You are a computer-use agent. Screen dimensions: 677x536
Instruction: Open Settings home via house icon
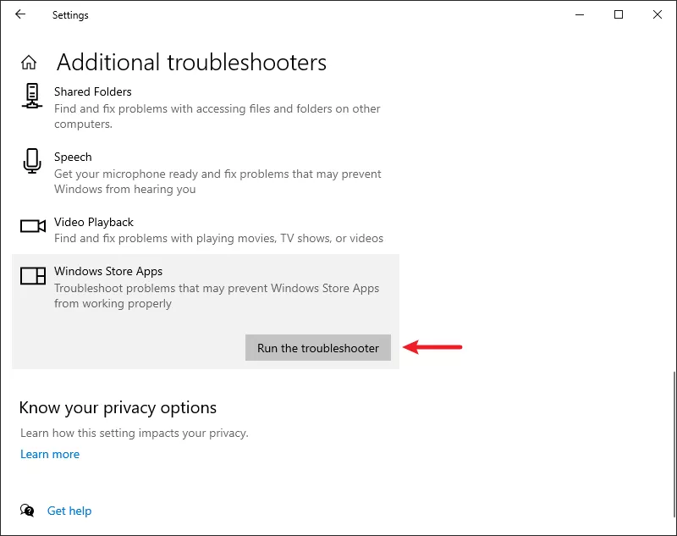[29, 62]
